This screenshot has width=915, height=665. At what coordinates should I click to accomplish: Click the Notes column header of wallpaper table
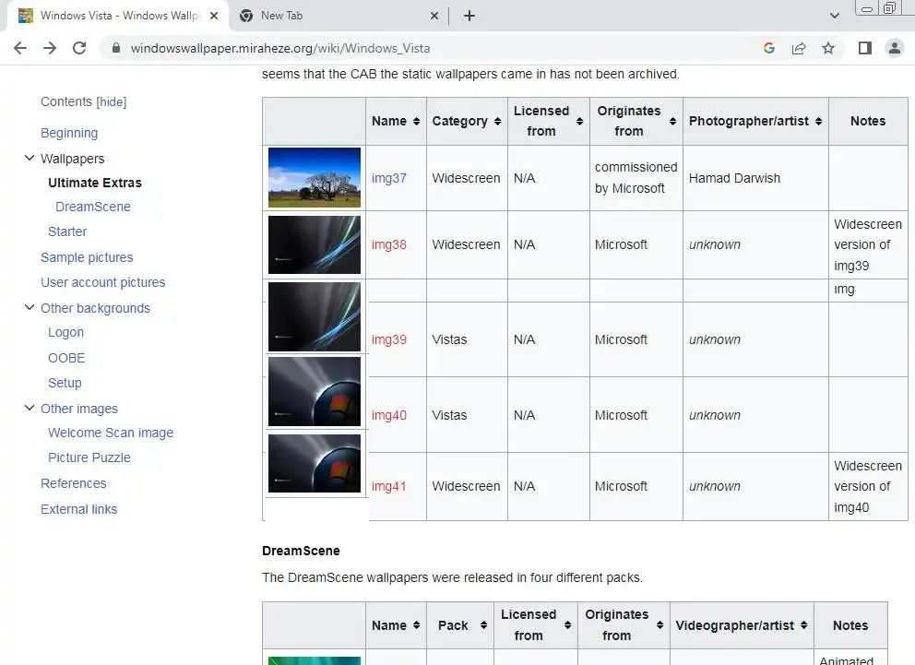click(868, 122)
